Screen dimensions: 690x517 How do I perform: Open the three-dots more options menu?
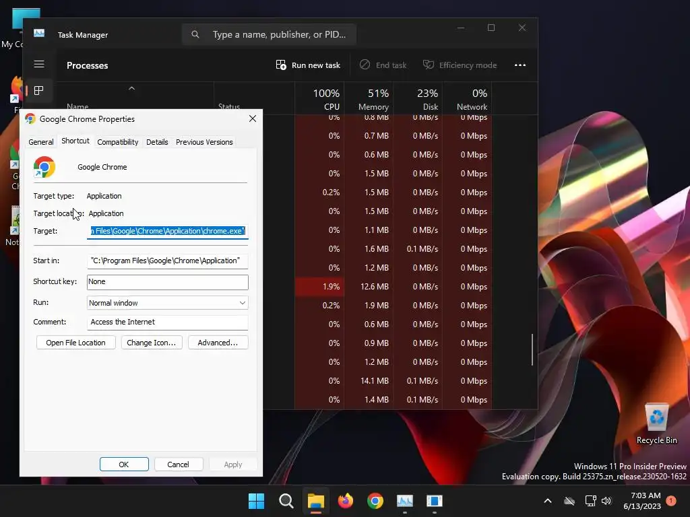point(520,65)
